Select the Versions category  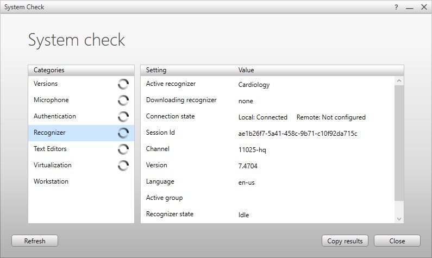point(46,84)
